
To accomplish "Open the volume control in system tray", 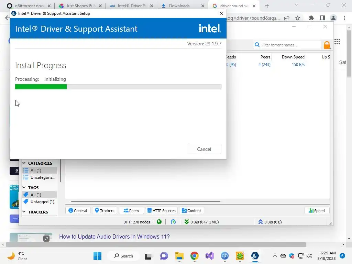I will [309, 256].
